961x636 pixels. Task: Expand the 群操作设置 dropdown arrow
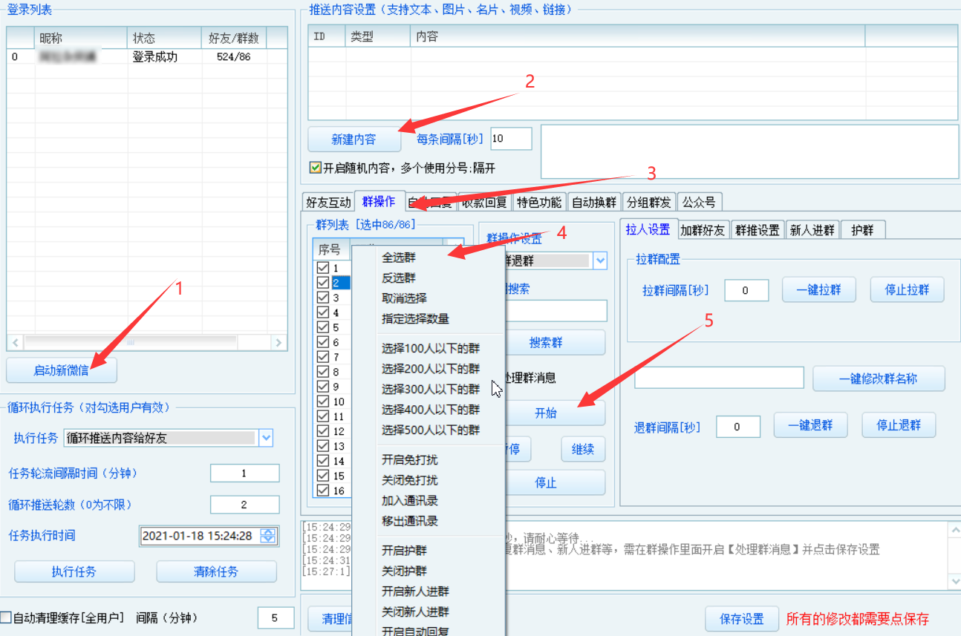[x=600, y=261]
